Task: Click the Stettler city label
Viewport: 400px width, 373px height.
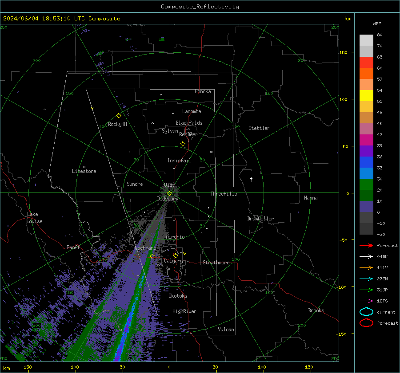Action: (x=259, y=128)
